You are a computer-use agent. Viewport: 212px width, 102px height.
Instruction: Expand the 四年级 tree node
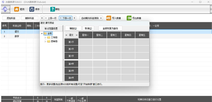45,42
